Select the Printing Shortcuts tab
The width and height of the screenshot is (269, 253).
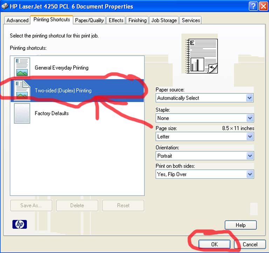pos(51,20)
